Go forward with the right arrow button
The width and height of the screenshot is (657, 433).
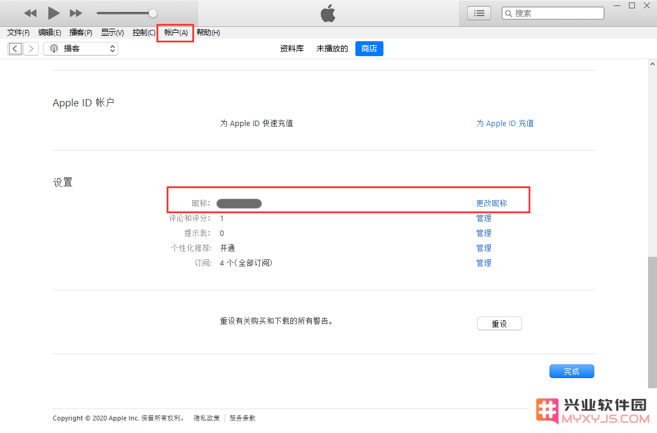31,48
